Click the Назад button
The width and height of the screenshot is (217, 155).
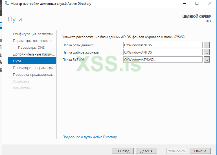pos(123,151)
